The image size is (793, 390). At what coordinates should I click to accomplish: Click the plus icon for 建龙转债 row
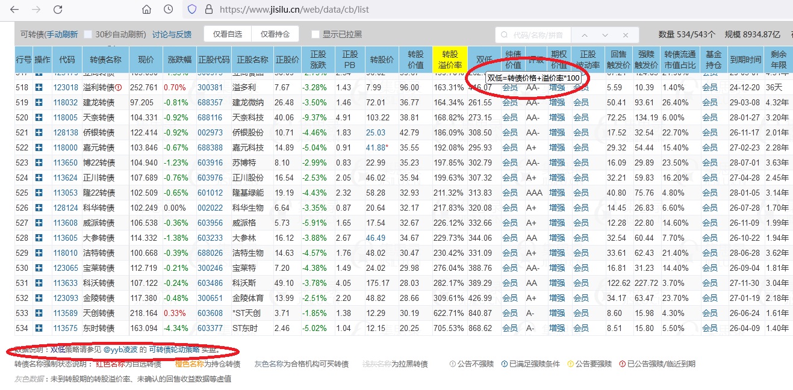pos(39,102)
